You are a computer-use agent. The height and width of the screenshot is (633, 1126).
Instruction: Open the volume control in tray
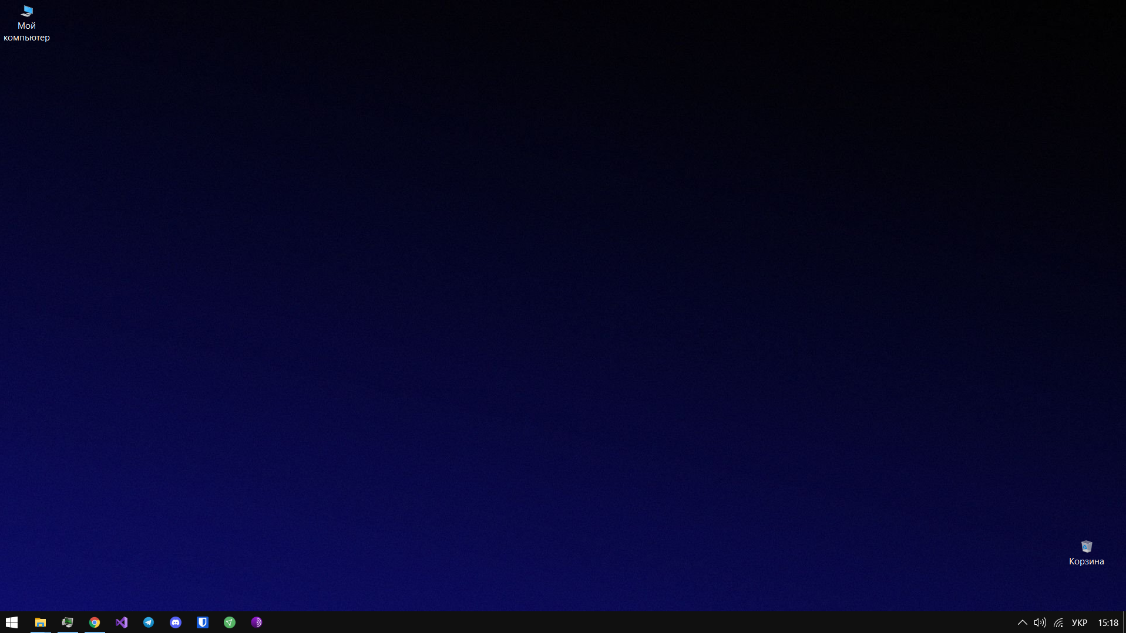click(1040, 622)
